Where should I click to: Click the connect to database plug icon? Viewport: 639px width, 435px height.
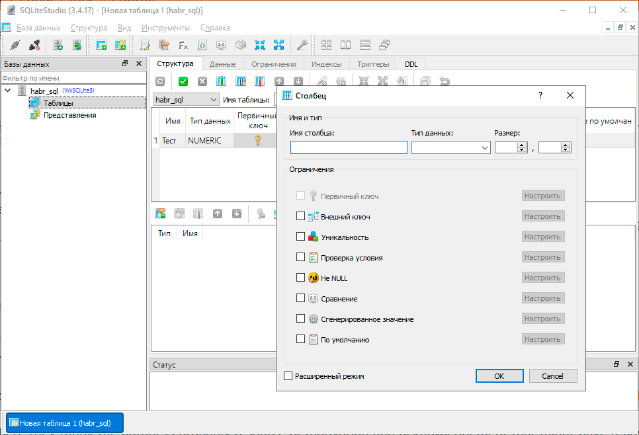15,45
